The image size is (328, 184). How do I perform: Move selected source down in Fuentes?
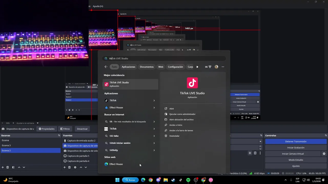pos(86,167)
